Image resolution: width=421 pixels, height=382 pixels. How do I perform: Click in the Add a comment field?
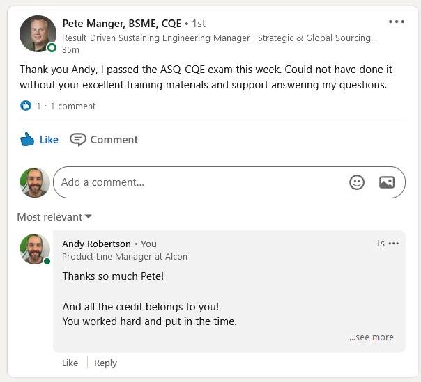coord(202,182)
